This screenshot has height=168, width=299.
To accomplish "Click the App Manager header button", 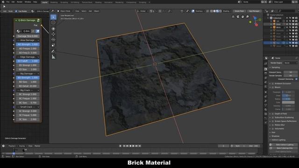I will 254,11.
